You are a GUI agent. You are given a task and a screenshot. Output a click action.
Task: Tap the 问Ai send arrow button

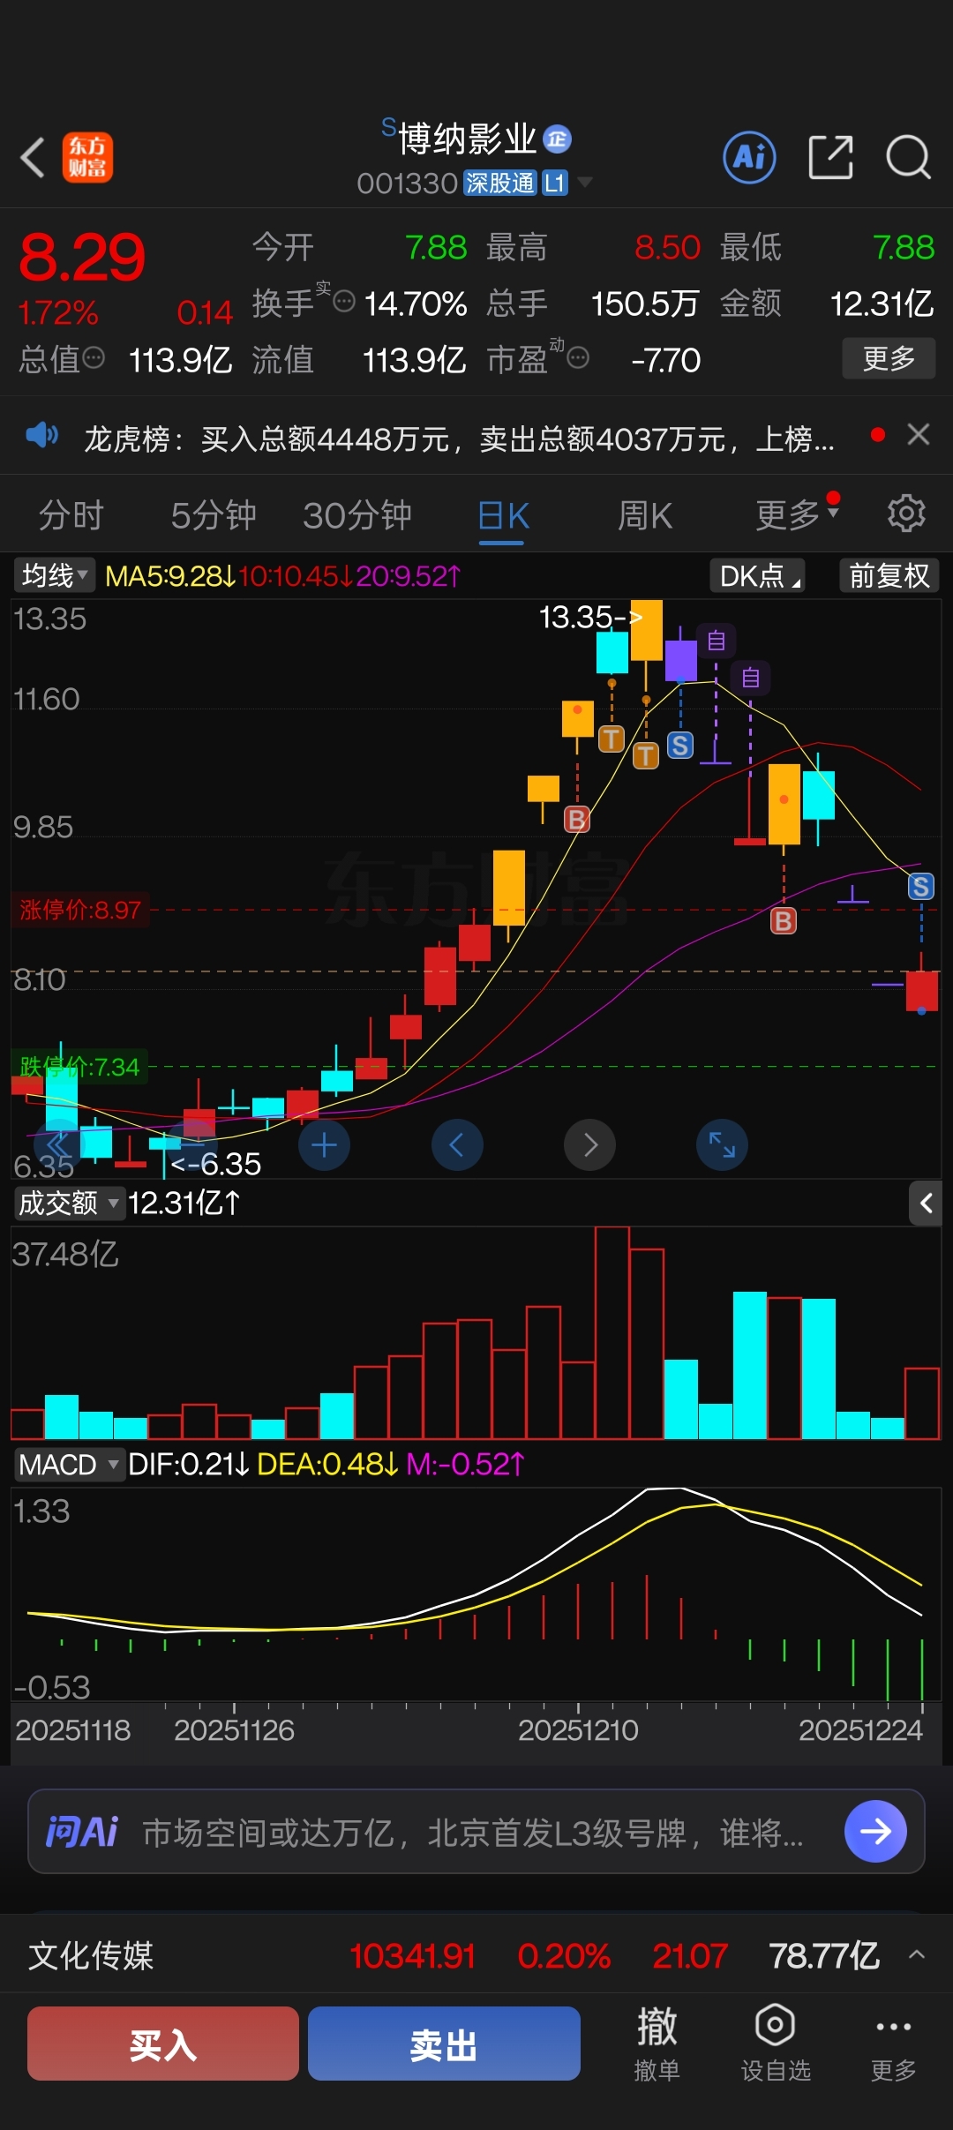click(875, 1831)
